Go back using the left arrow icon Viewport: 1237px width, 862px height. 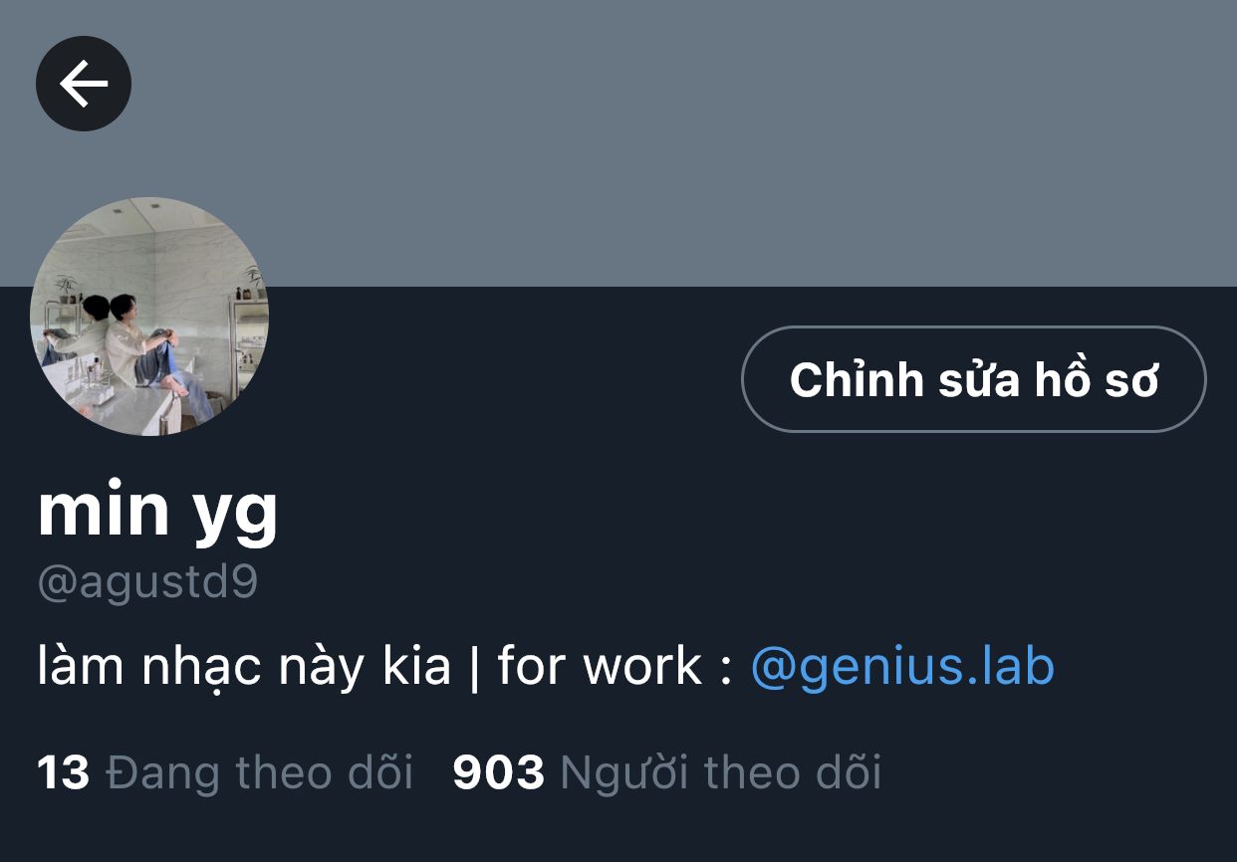pos(84,84)
